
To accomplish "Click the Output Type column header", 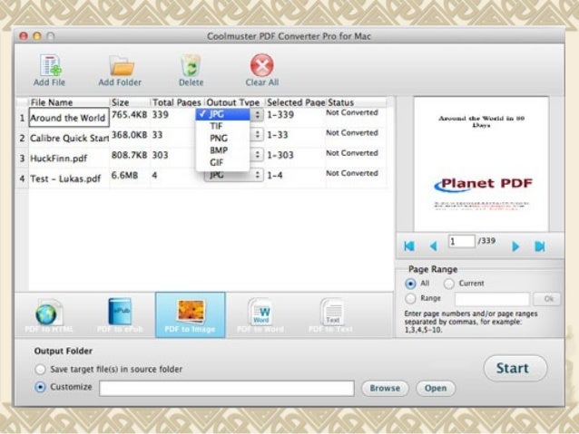I will 233,102.
